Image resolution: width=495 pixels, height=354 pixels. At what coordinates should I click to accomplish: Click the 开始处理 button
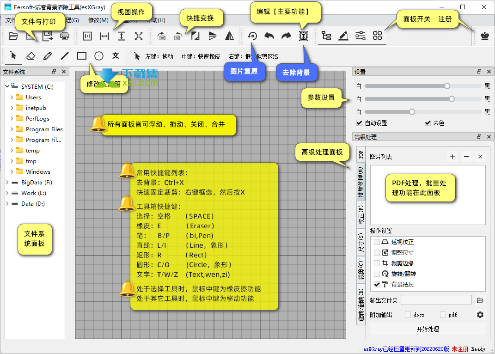(x=428, y=329)
